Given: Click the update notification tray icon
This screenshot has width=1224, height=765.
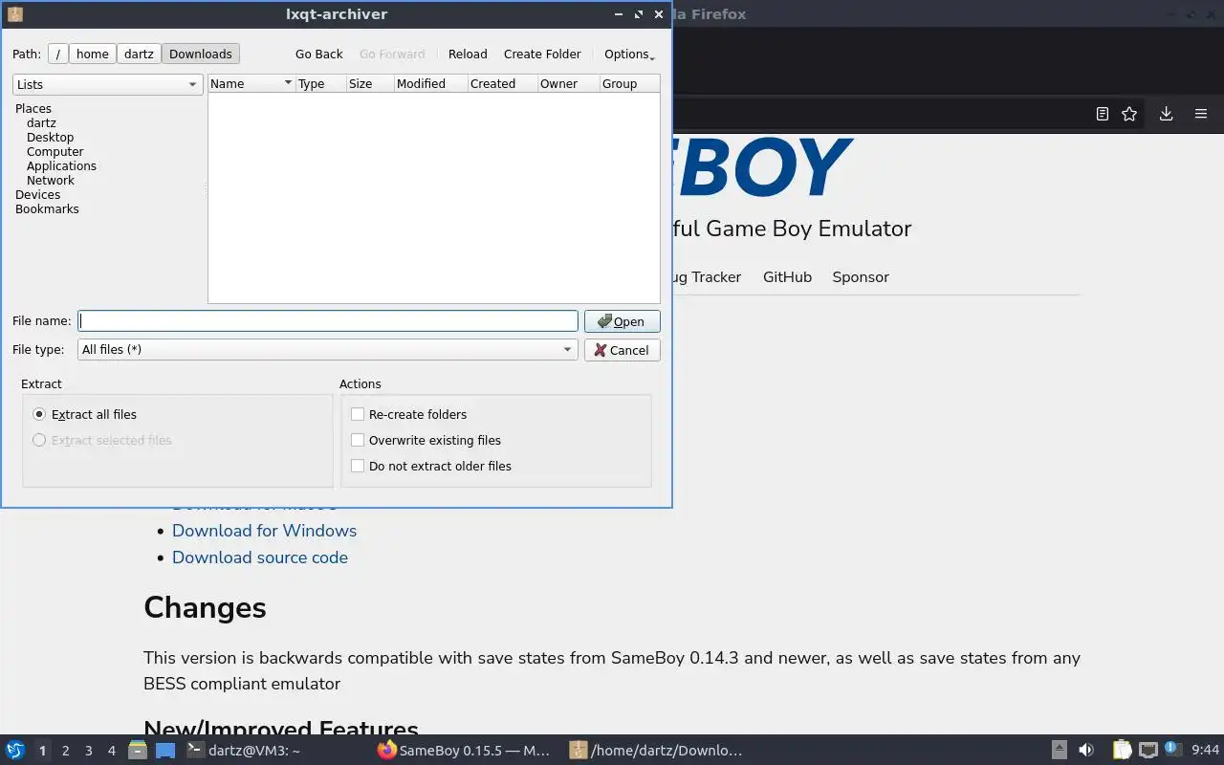Looking at the screenshot, I should [x=1172, y=751].
